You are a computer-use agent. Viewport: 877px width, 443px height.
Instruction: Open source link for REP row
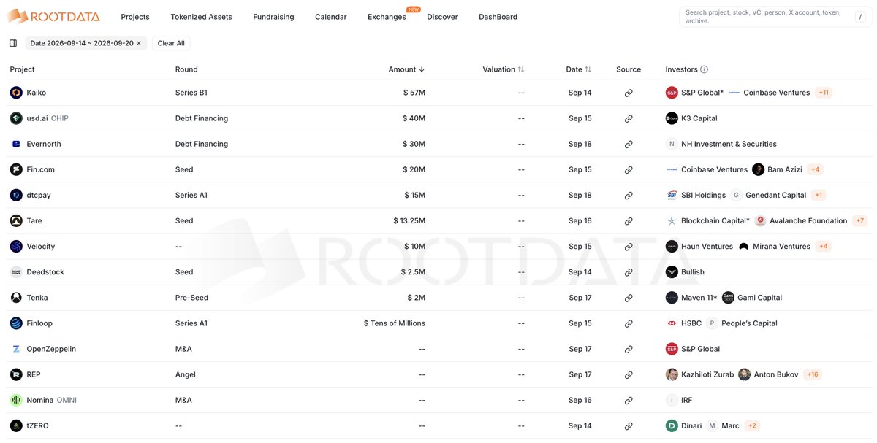point(629,374)
